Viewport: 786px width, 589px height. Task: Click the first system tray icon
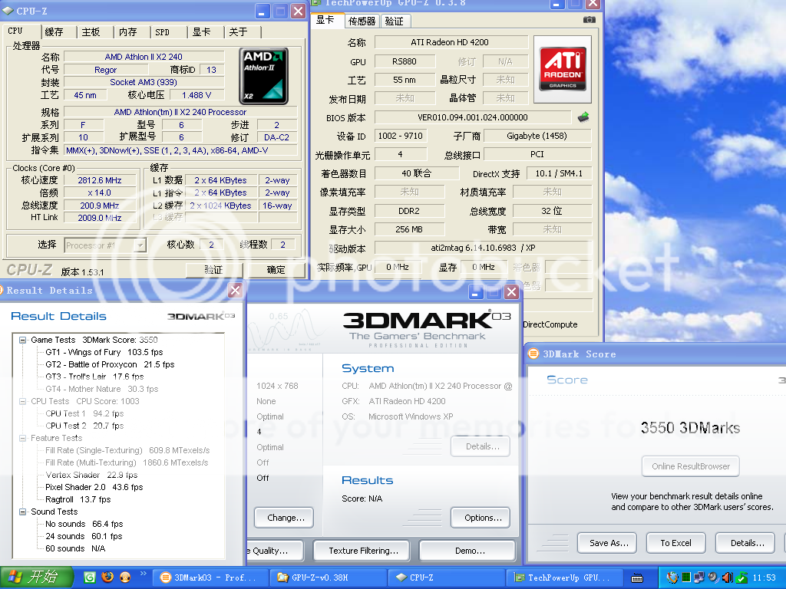click(x=672, y=577)
